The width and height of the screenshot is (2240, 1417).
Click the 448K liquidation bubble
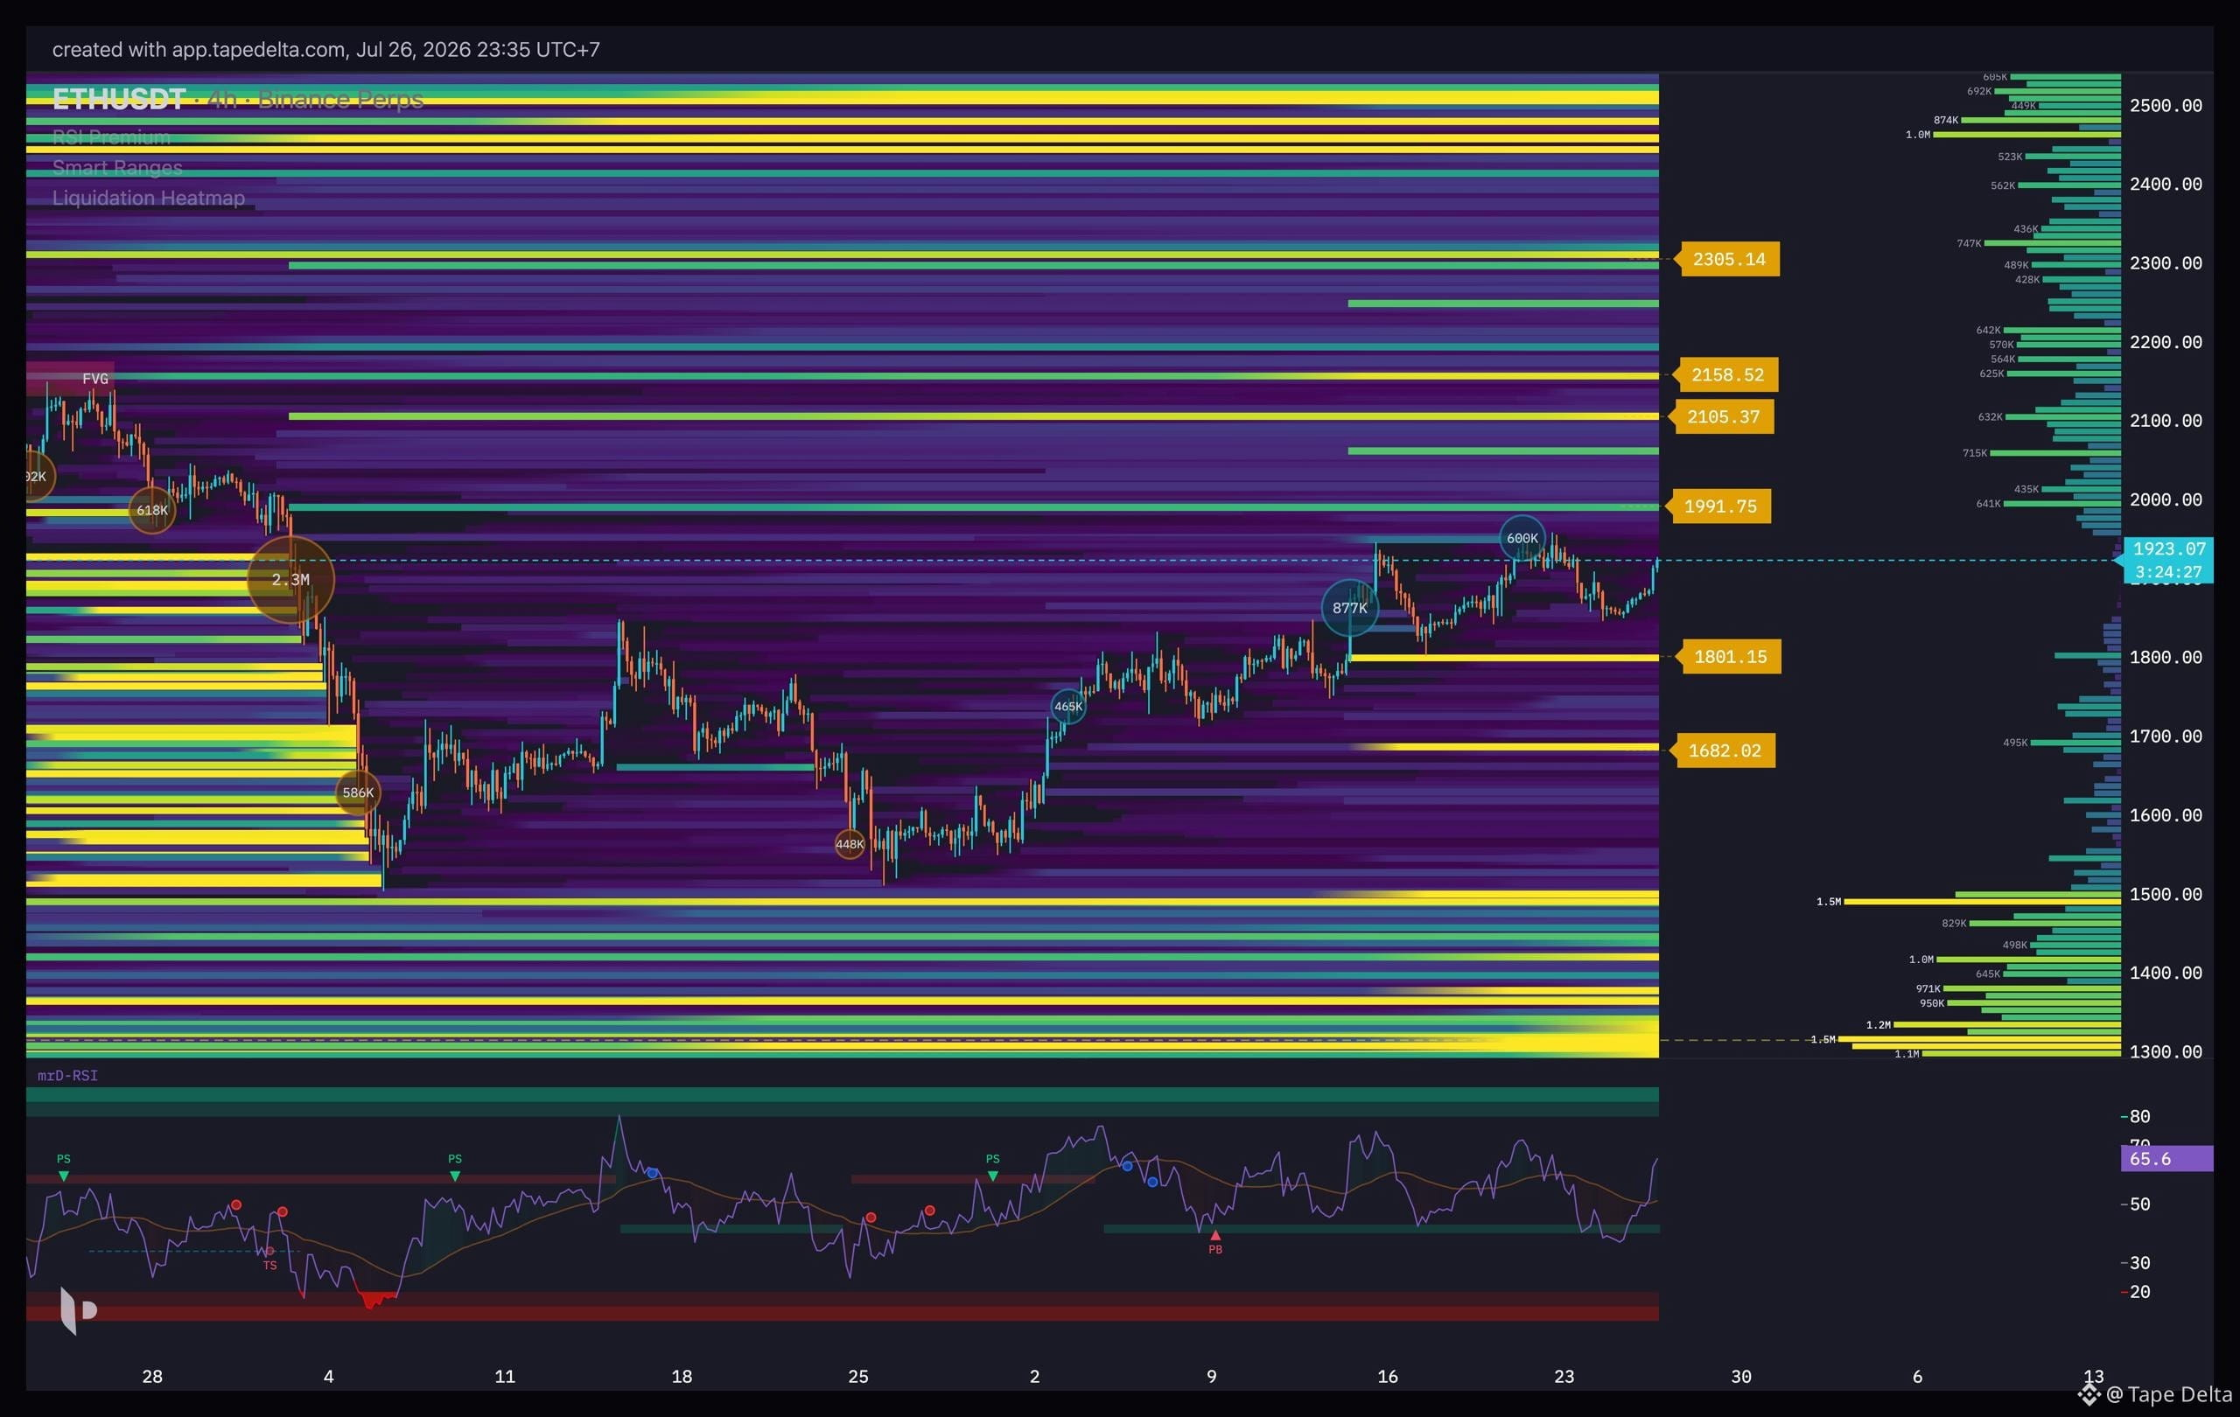click(850, 844)
